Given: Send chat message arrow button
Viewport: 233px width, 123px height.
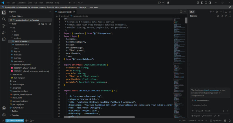Looking at the screenshot, I should point(228,111).
